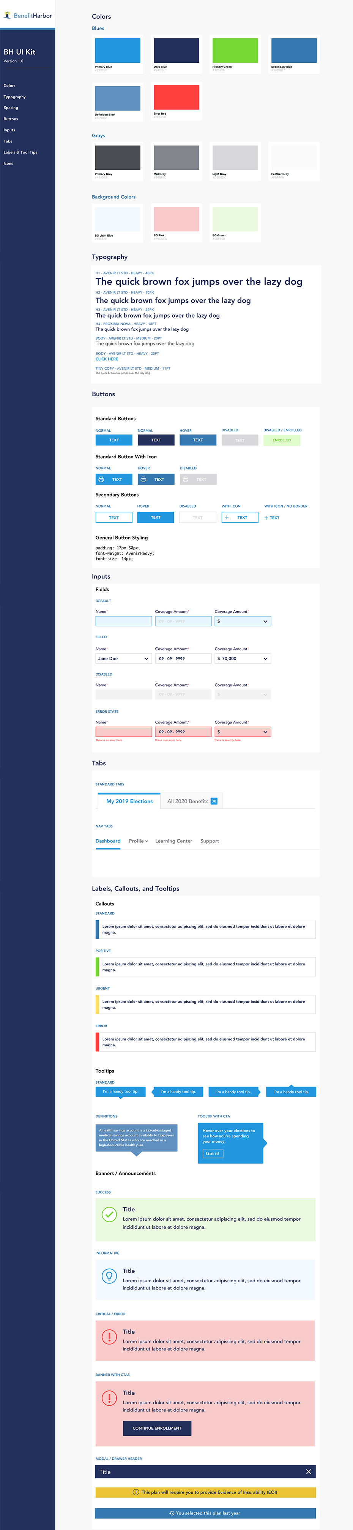Switch to the All 2020 Benefits tab
Screen dimensions: 353x1530
(192, 801)
